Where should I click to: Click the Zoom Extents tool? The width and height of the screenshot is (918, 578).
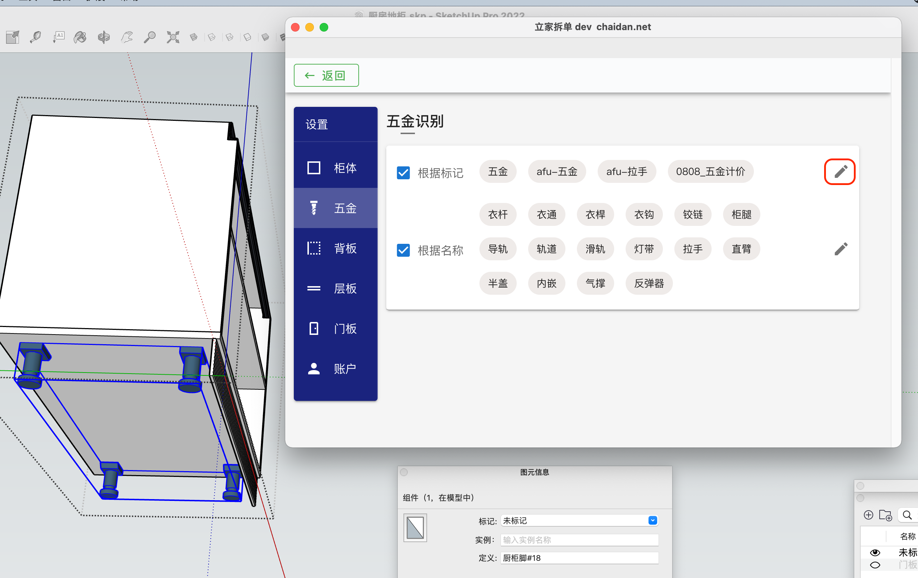[x=173, y=37]
